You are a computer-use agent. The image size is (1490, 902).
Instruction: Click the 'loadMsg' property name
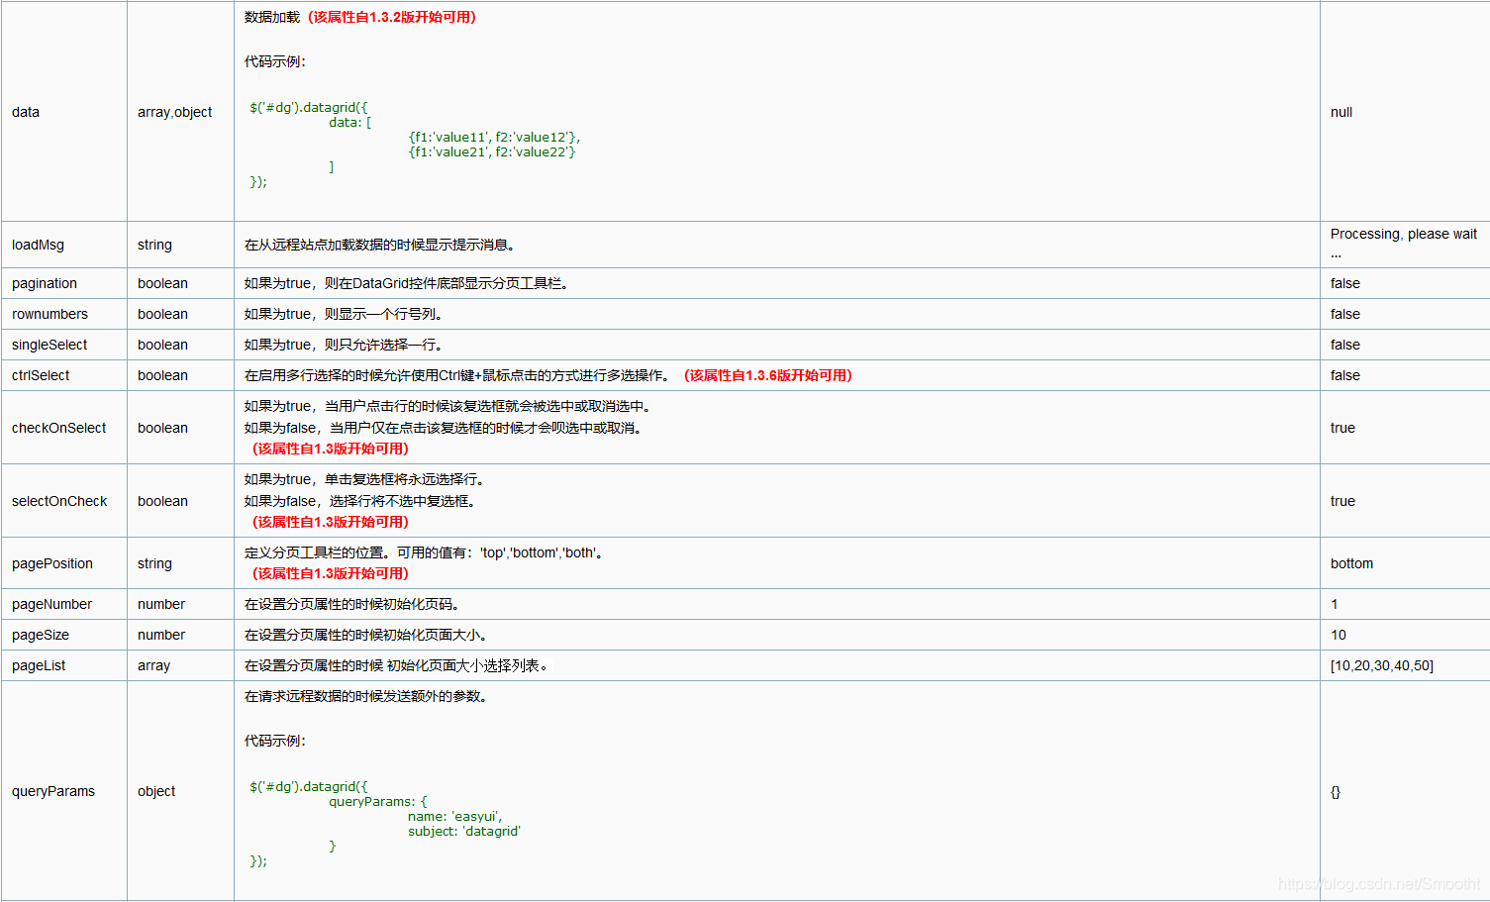(38, 245)
